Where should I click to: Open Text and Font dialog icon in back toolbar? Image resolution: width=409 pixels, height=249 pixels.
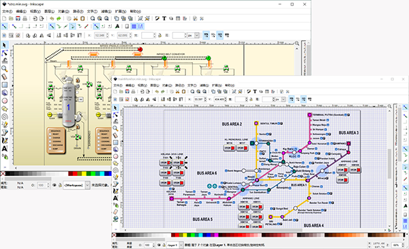coord(164,18)
